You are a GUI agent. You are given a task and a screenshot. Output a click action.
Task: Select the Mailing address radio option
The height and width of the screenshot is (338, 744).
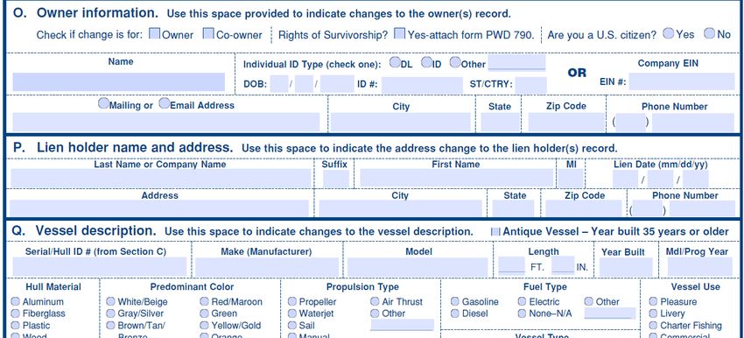(103, 103)
